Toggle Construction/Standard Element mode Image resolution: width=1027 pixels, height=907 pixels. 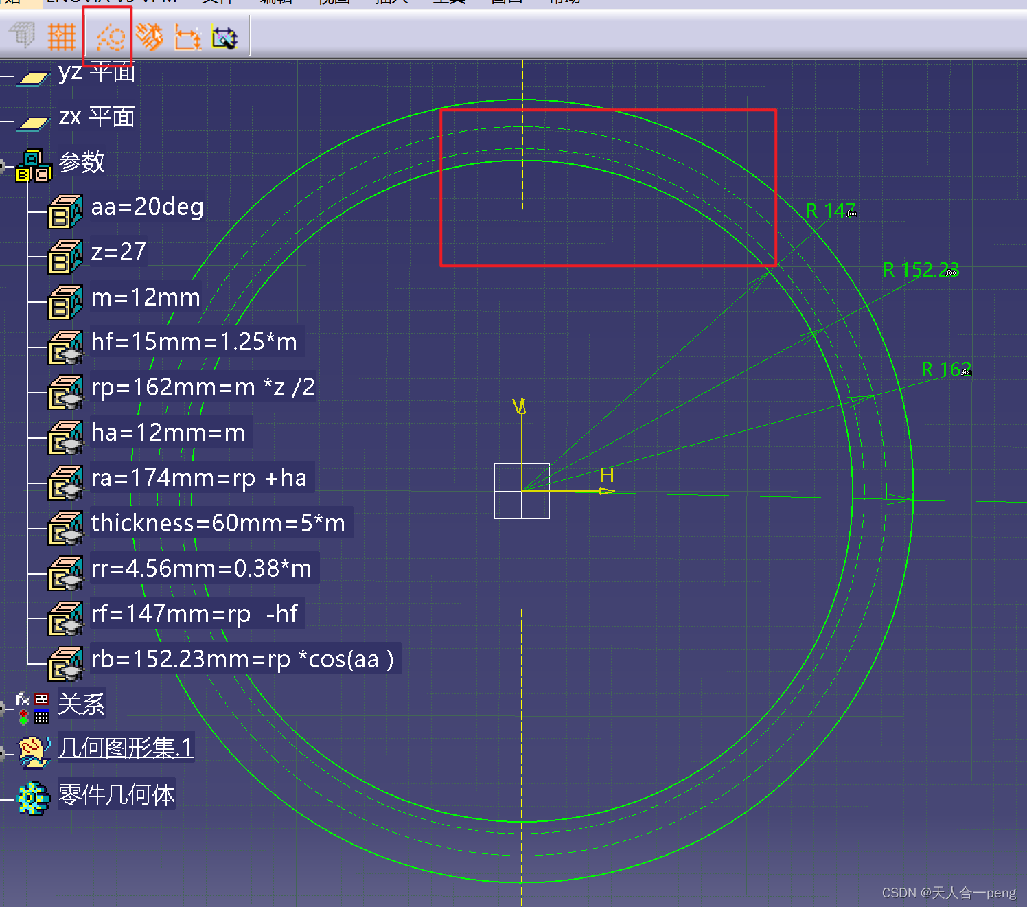[x=110, y=36]
